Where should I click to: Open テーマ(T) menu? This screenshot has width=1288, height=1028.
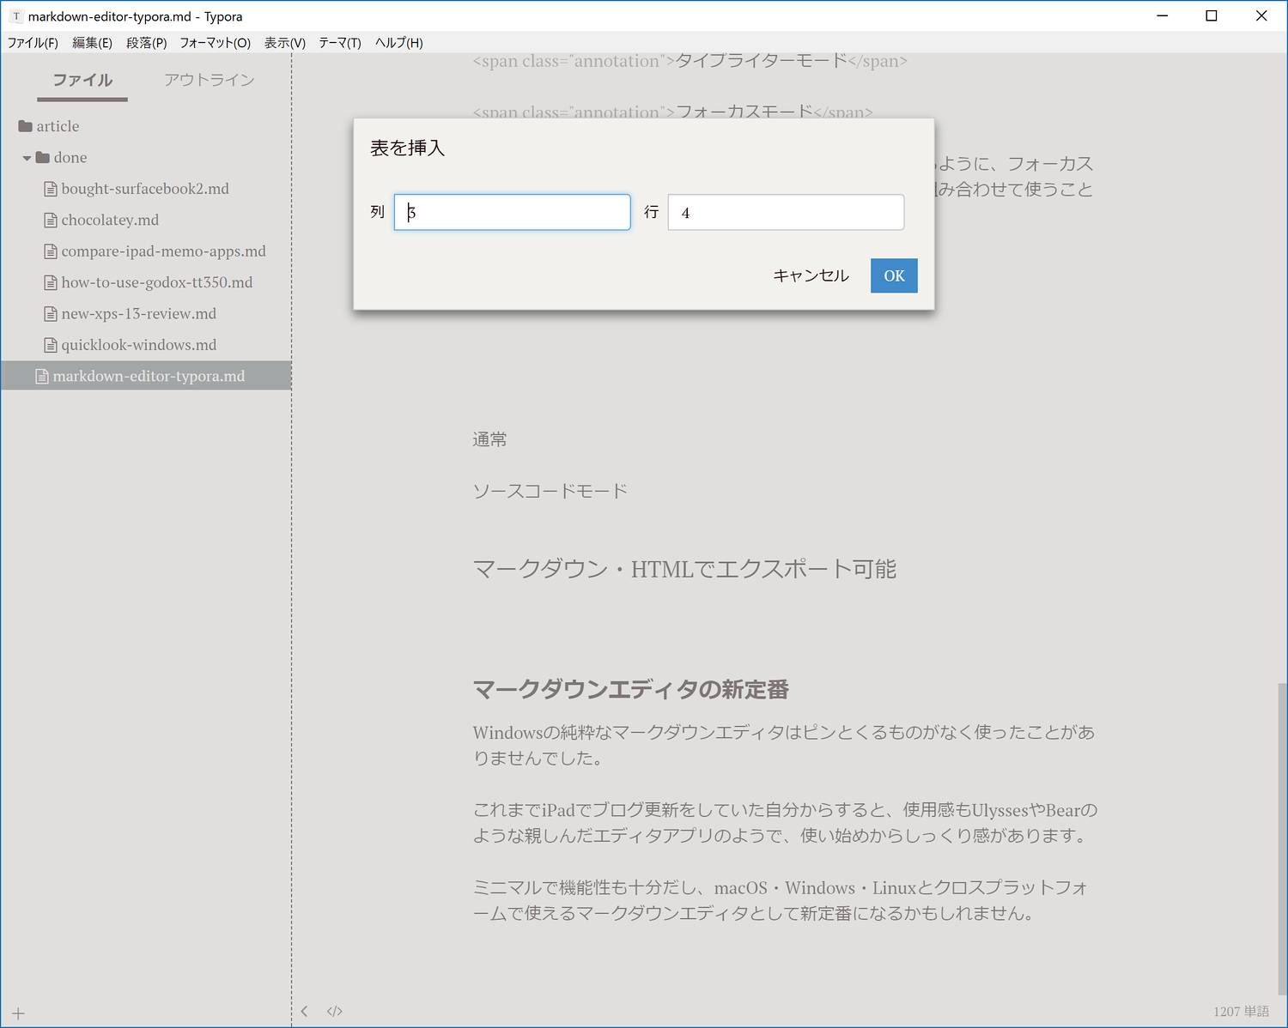point(339,43)
